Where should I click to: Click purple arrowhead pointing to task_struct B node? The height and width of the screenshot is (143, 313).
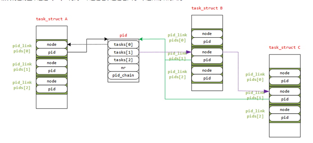(x=189, y=52)
